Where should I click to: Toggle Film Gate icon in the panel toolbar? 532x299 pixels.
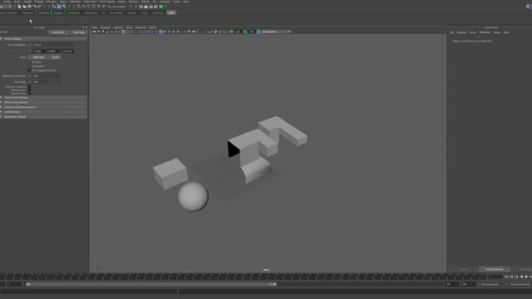(127, 32)
